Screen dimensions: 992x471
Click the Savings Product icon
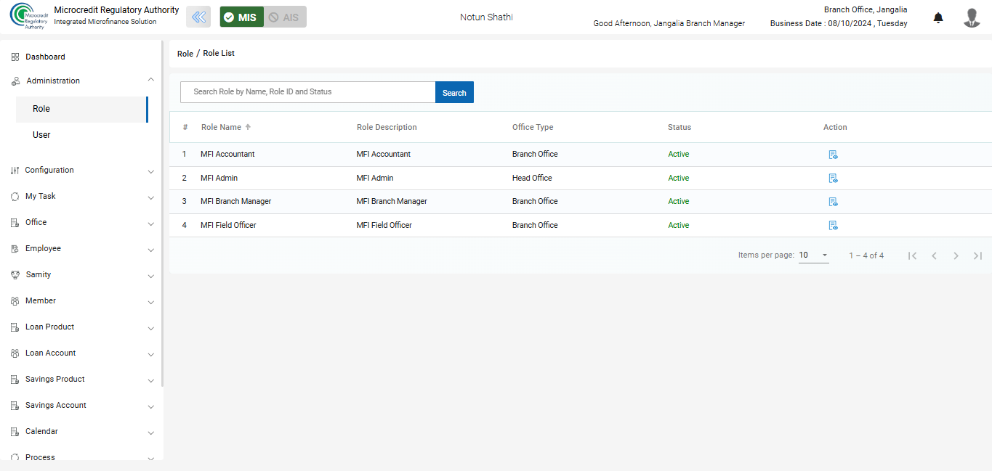[15, 380]
